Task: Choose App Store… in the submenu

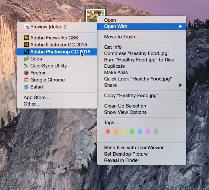Action: click(57, 98)
